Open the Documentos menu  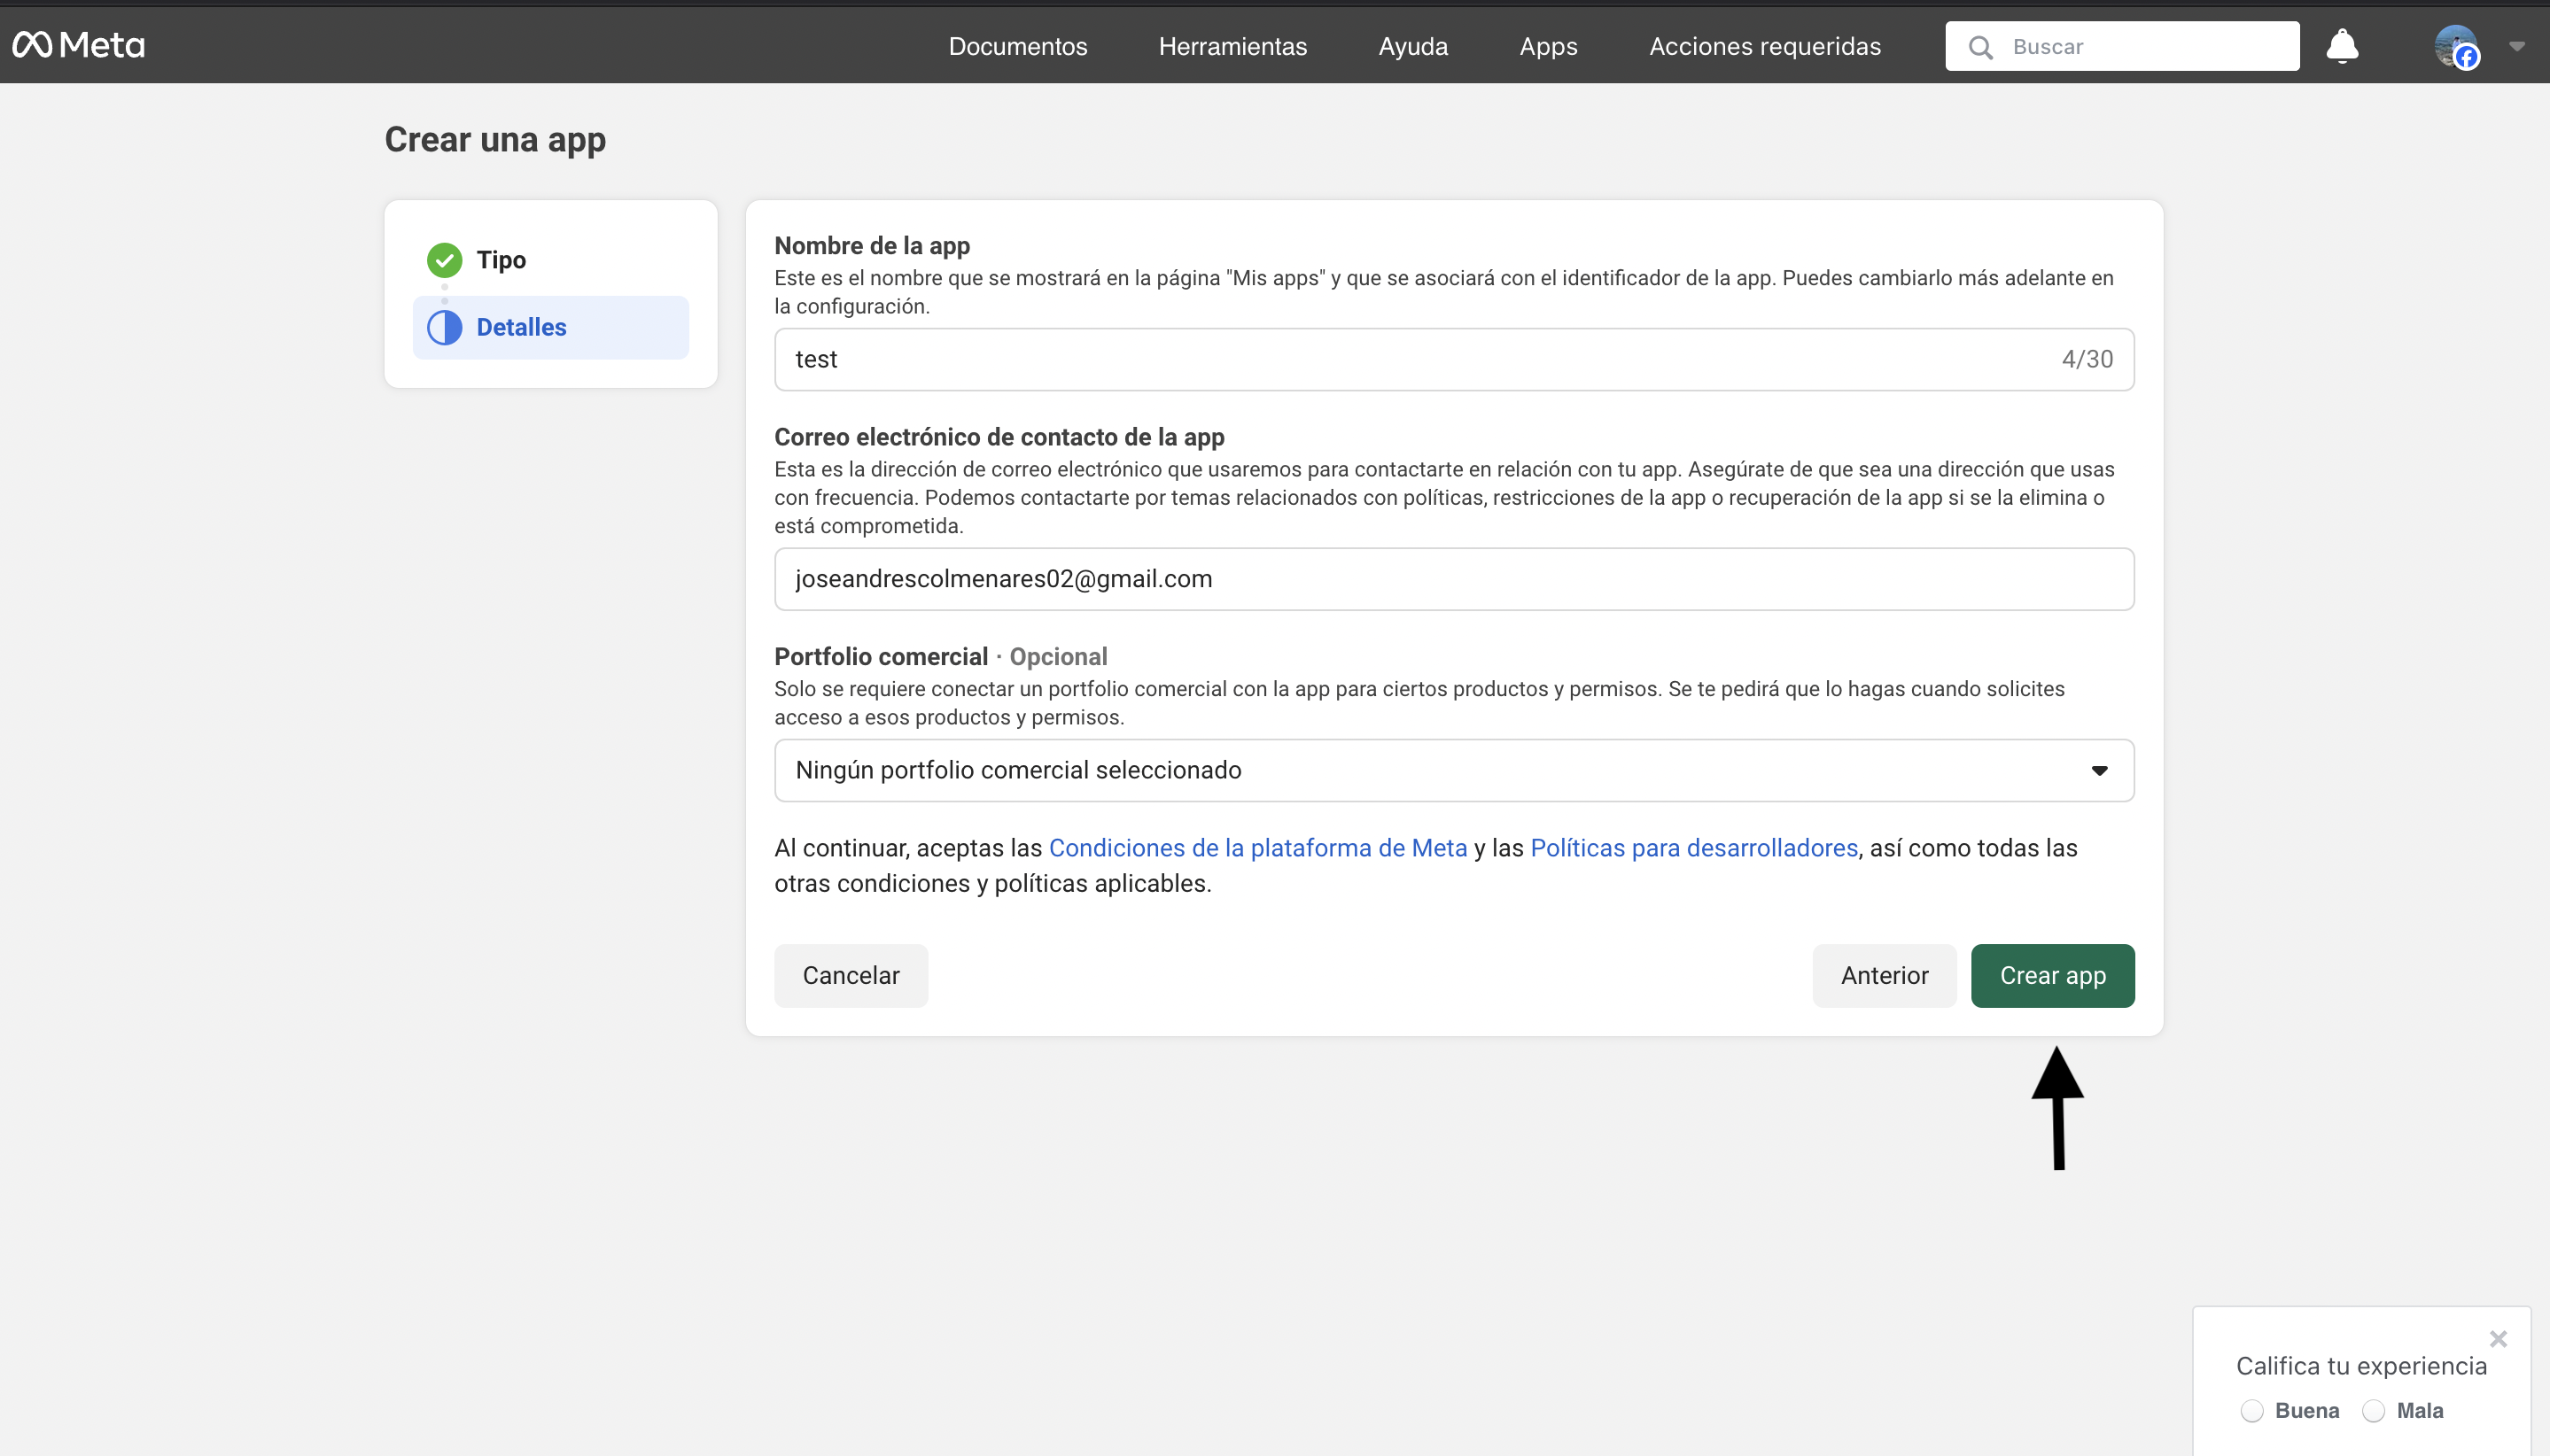[x=1017, y=46]
